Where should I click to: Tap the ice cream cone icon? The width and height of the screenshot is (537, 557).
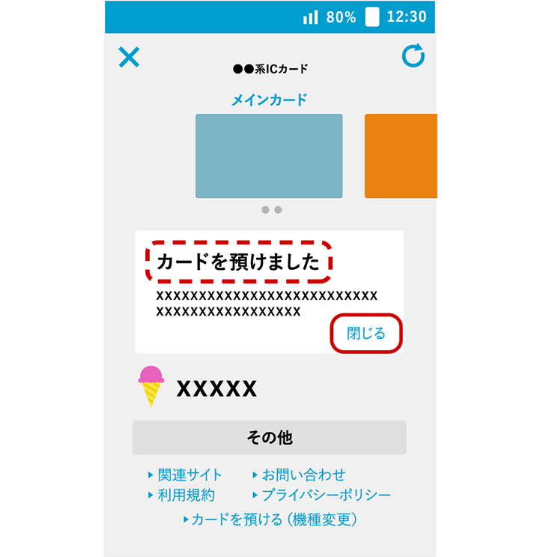coord(151,386)
